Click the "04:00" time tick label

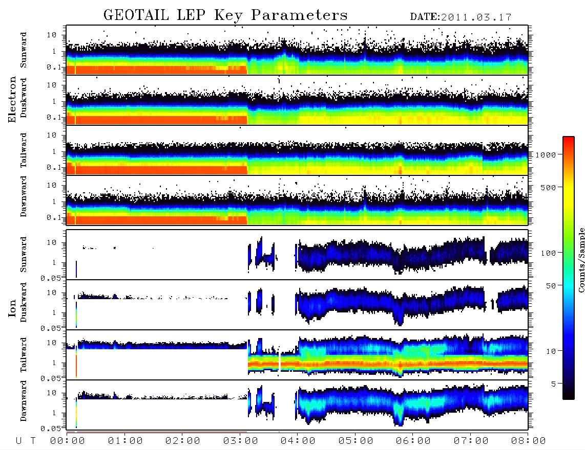click(x=298, y=441)
